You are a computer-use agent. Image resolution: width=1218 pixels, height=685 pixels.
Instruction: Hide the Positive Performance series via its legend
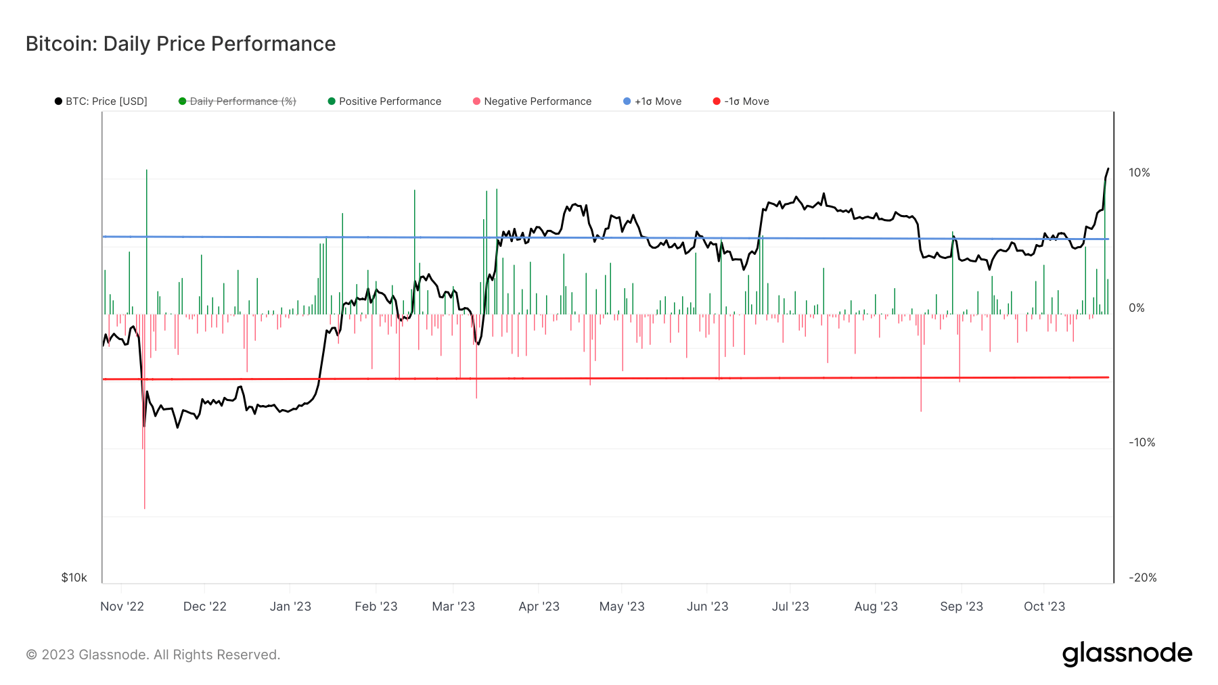coord(390,101)
